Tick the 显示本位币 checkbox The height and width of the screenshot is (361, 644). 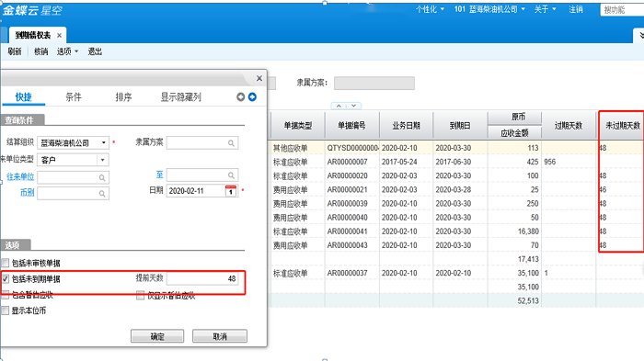[6, 310]
